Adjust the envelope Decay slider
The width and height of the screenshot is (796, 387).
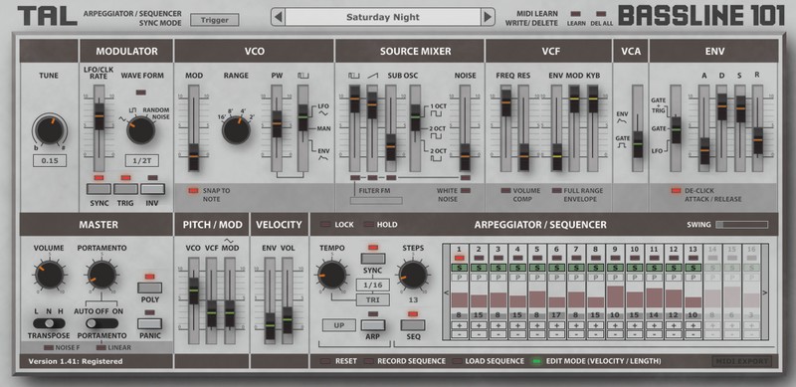coord(722,107)
